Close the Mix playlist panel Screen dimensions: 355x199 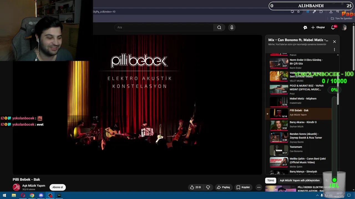[334, 41]
